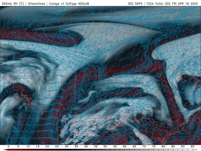The image size is (201, 151).
Task: Click the colorbar label "5"
Action: point(18,146)
